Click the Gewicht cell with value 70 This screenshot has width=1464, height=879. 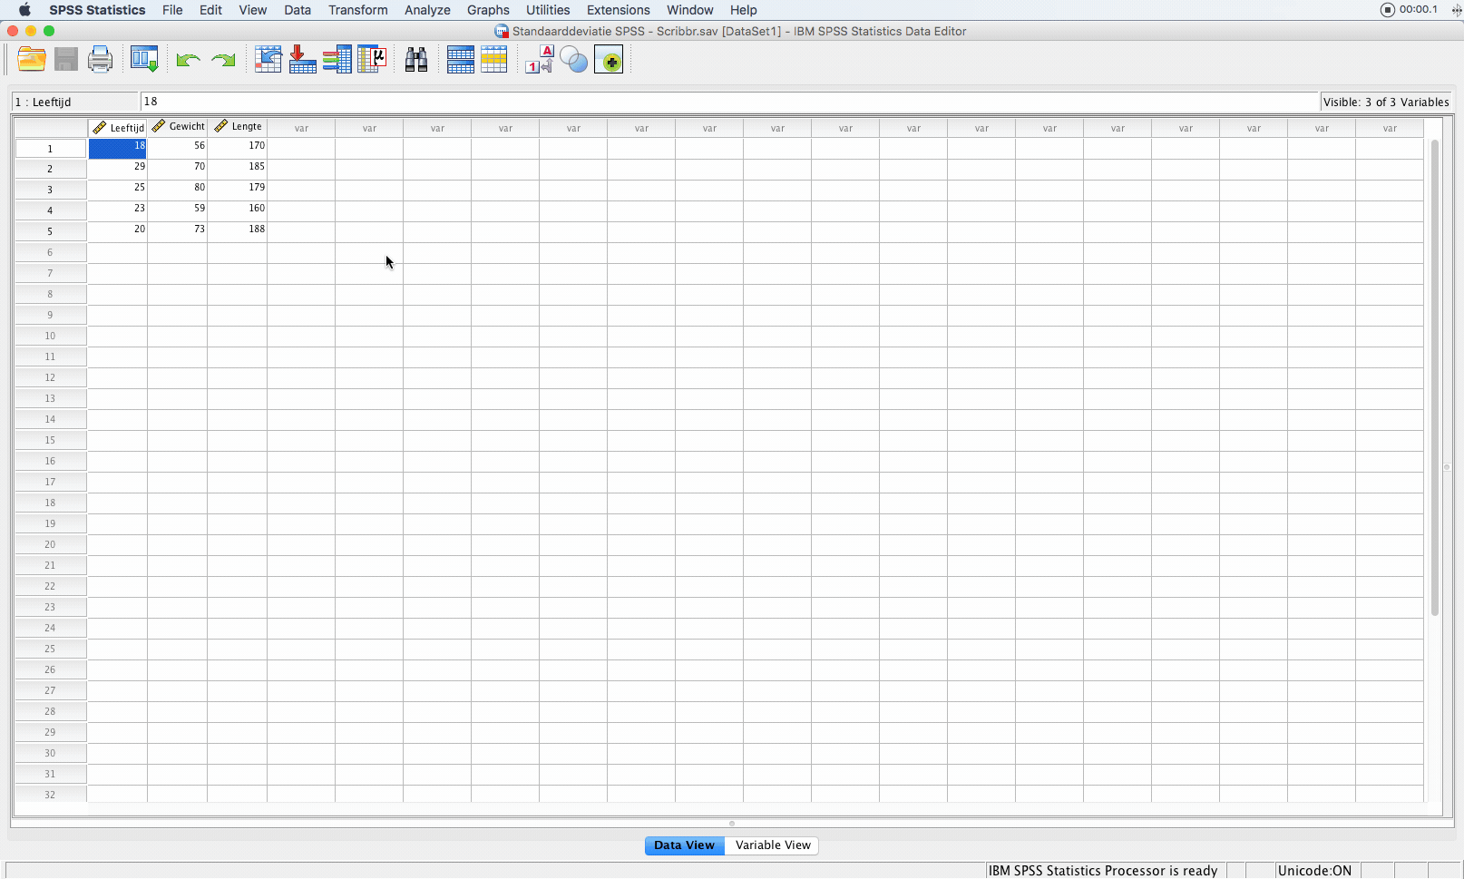coord(178,169)
